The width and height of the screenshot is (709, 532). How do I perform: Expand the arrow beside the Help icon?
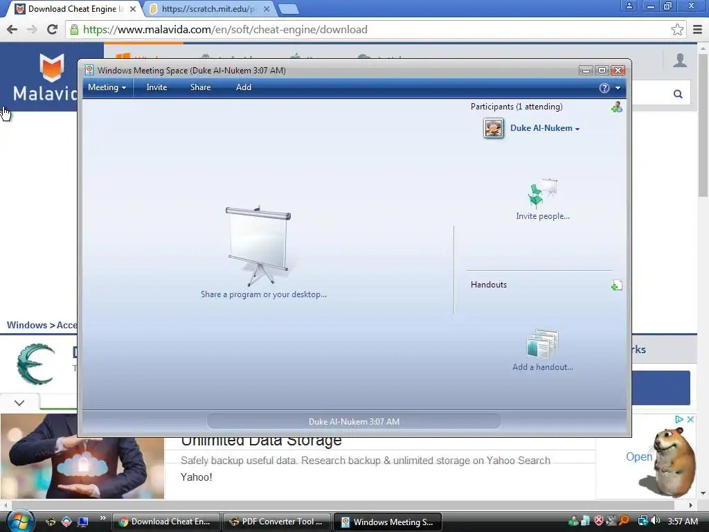(618, 88)
